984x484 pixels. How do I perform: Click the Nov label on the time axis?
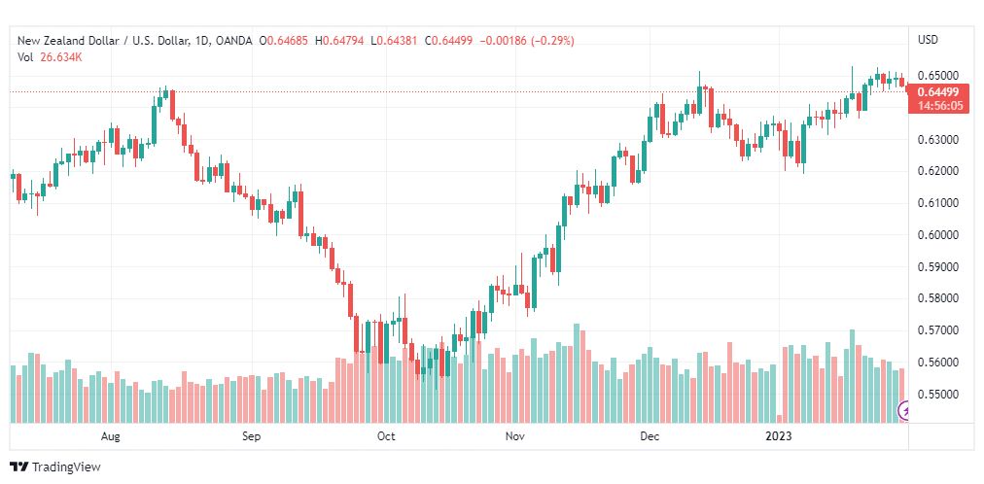pos(515,437)
